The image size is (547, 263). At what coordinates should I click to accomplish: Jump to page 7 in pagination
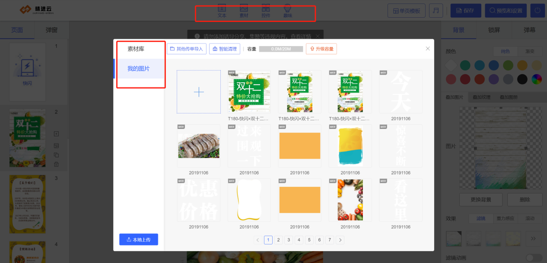pyautogui.click(x=330, y=240)
